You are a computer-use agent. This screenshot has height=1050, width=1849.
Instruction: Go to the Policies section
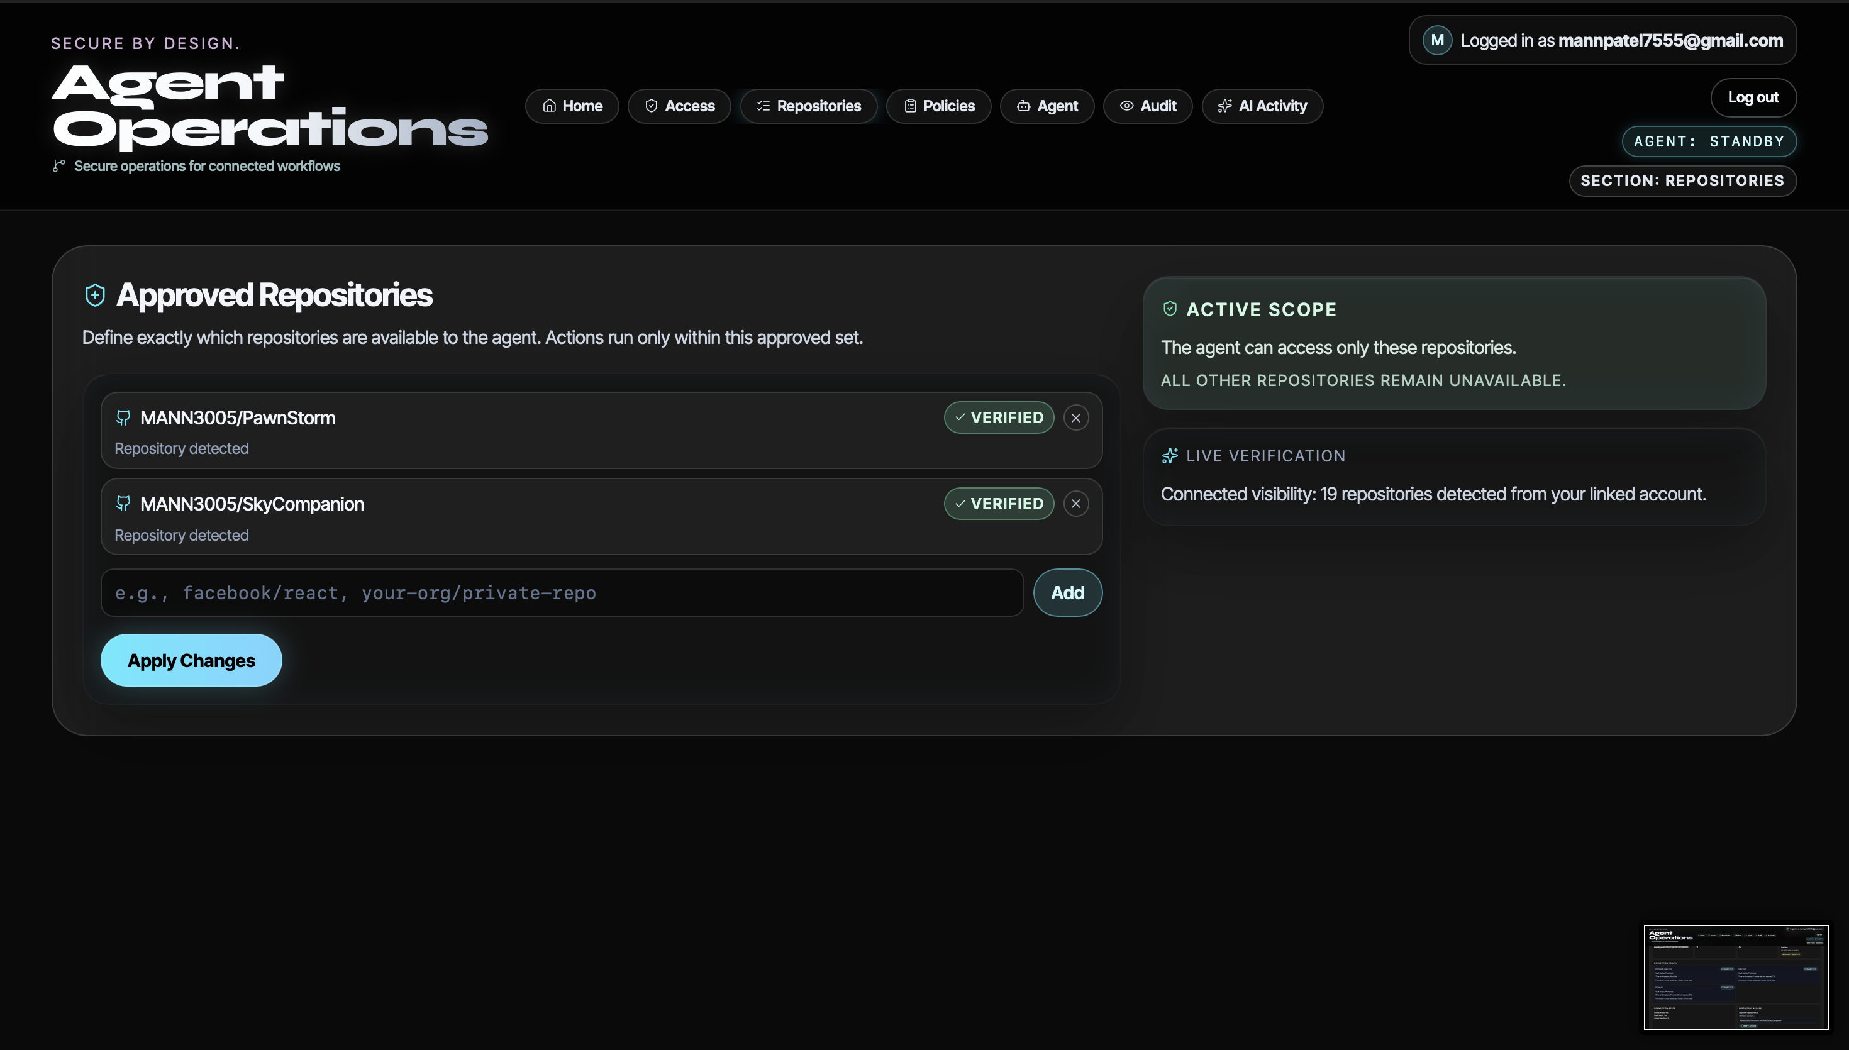938,106
